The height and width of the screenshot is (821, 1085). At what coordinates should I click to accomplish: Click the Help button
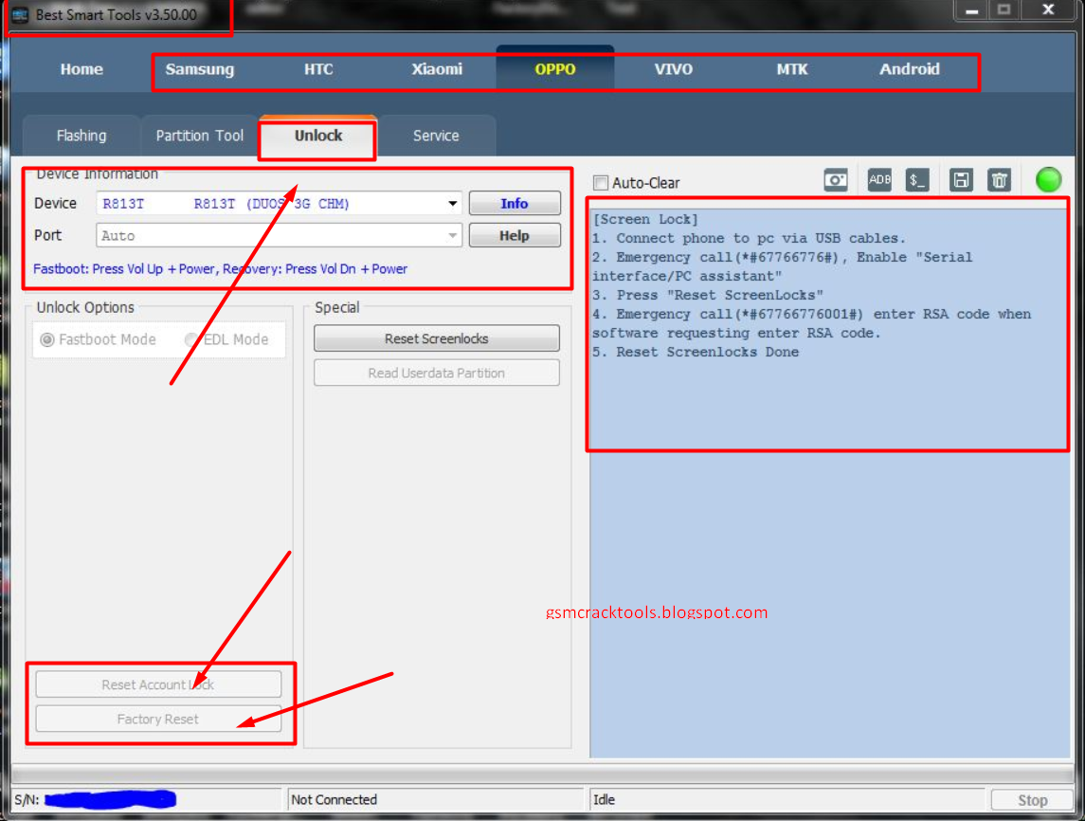515,235
